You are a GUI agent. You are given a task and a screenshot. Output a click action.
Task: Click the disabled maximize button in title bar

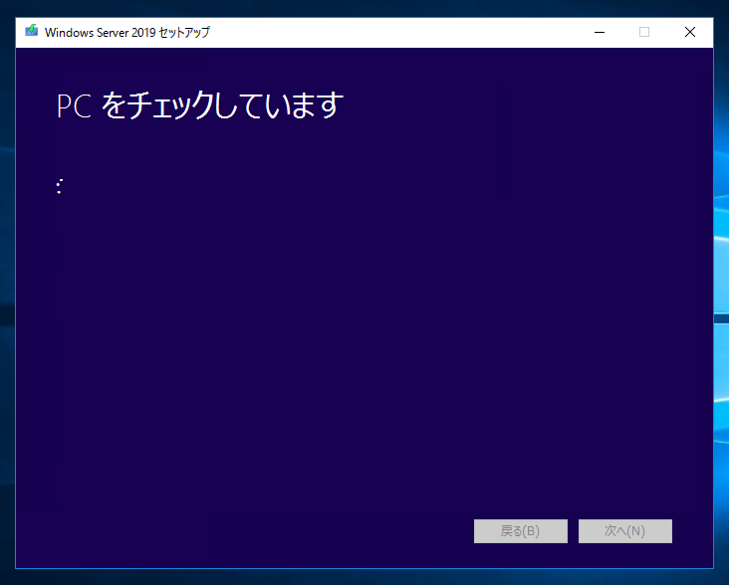click(644, 32)
